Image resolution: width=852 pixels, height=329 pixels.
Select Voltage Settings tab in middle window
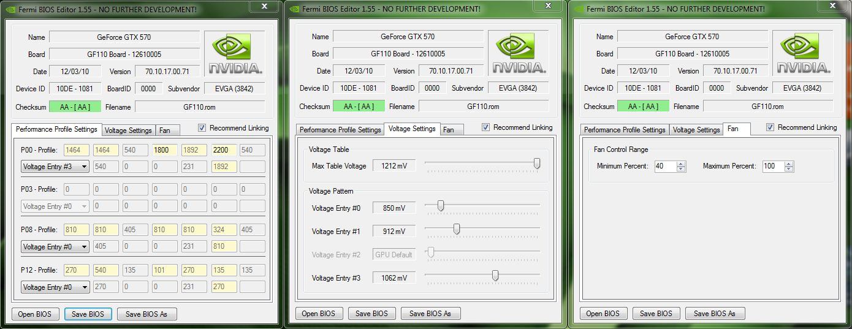coord(412,129)
